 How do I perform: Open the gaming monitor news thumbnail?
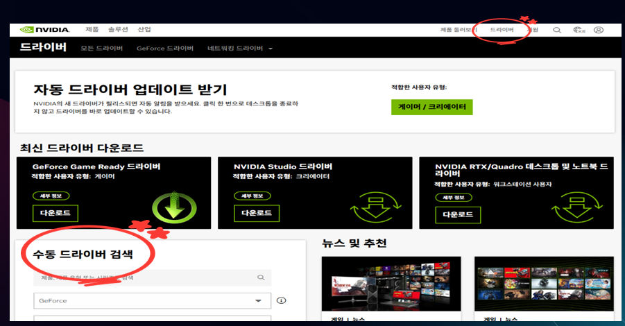coord(391,284)
